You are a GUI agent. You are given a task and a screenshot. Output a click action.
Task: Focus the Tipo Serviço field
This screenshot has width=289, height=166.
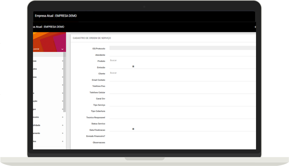click(x=183, y=104)
